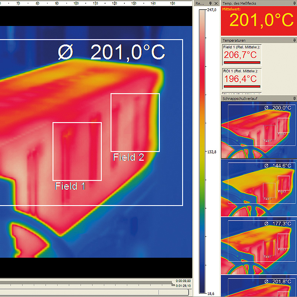The width and height of the screenshot is (297, 297).
Task: Open the snapshot showing Ø 144,6°C
Action: 259,188
